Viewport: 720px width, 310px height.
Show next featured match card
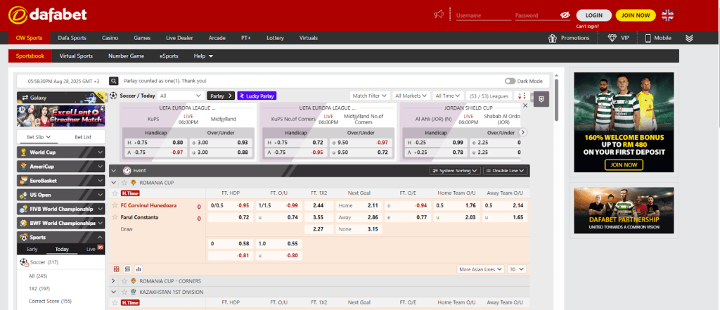(522, 132)
